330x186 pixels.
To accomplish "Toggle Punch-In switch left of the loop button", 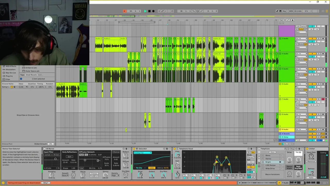I will [x=193, y=11].
